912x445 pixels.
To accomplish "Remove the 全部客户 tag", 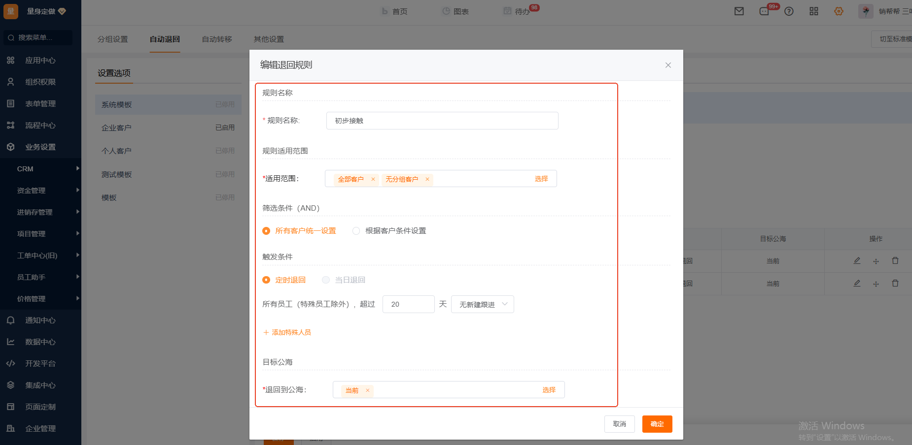I will [373, 179].
